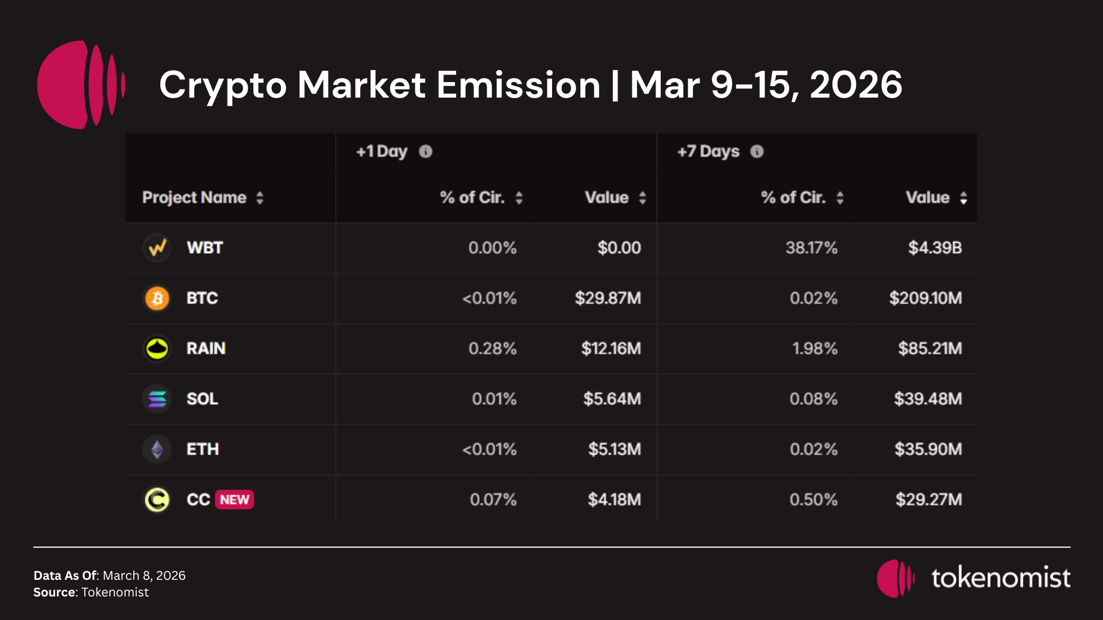Open the RAIN project name link
The width and height of the screenshot is (1103, 620).
point(206,348)
